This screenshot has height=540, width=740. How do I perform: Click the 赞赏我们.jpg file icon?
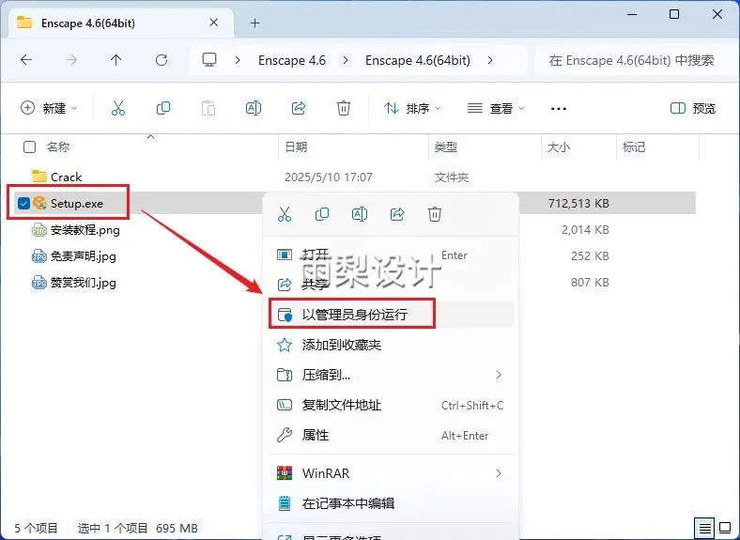tap(39, 283)
